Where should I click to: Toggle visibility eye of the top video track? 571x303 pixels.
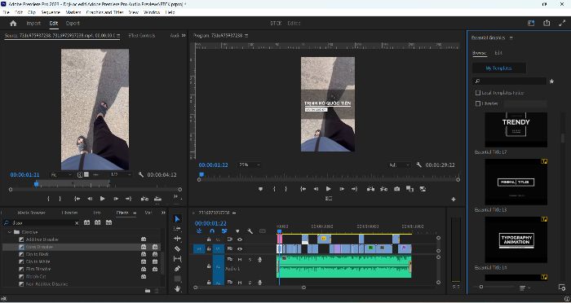pos(240,239)
